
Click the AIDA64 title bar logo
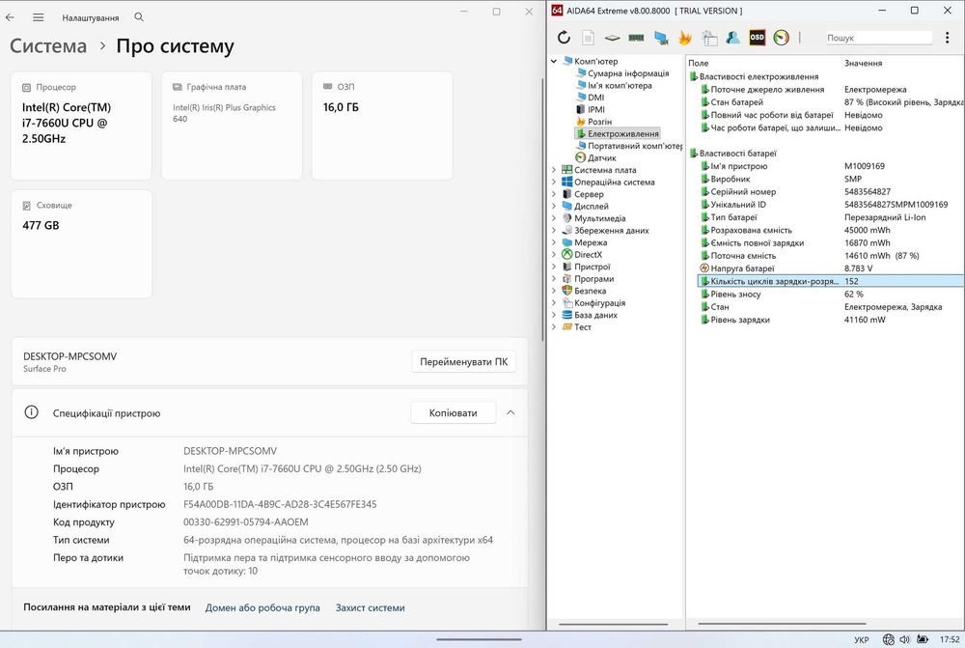click(557, 11)
